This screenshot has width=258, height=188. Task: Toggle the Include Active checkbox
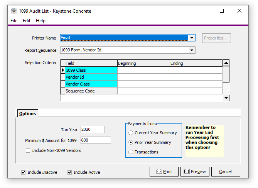pos(70,173)
